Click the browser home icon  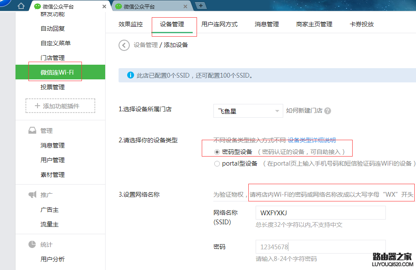coord(21,6)
